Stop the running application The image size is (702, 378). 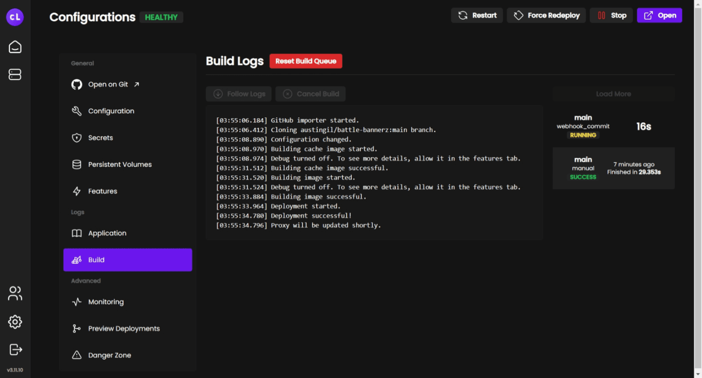611,15
